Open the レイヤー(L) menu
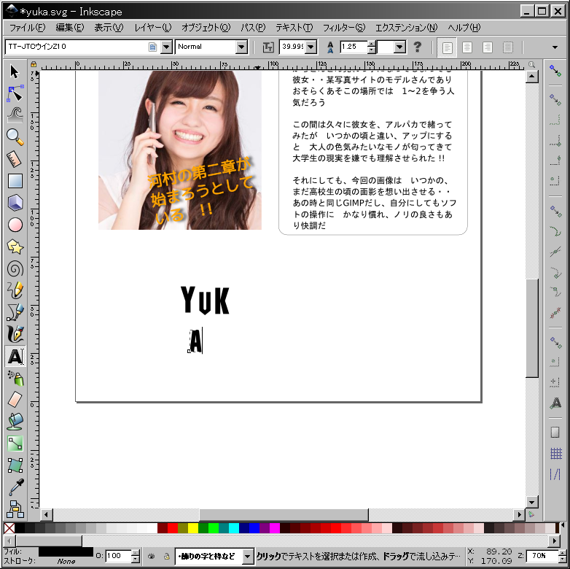 152,27
